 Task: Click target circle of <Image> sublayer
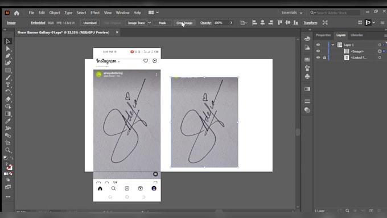pyautogui.click(x=380, y=51)
